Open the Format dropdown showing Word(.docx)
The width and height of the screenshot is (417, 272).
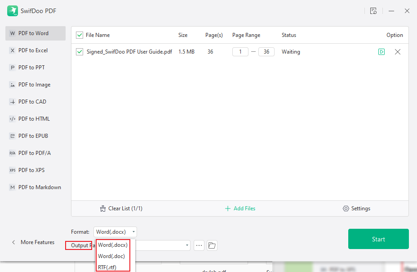tap(115, 232)
